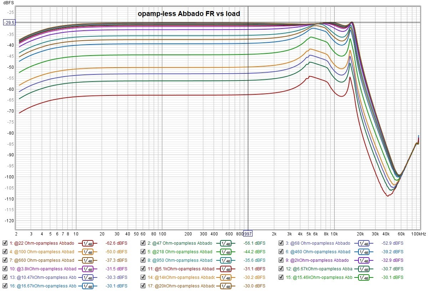Open the 1/48 smoothing indicator for @660 Ohm
Screen dimensions: 428x291
(x=87, y=261)
